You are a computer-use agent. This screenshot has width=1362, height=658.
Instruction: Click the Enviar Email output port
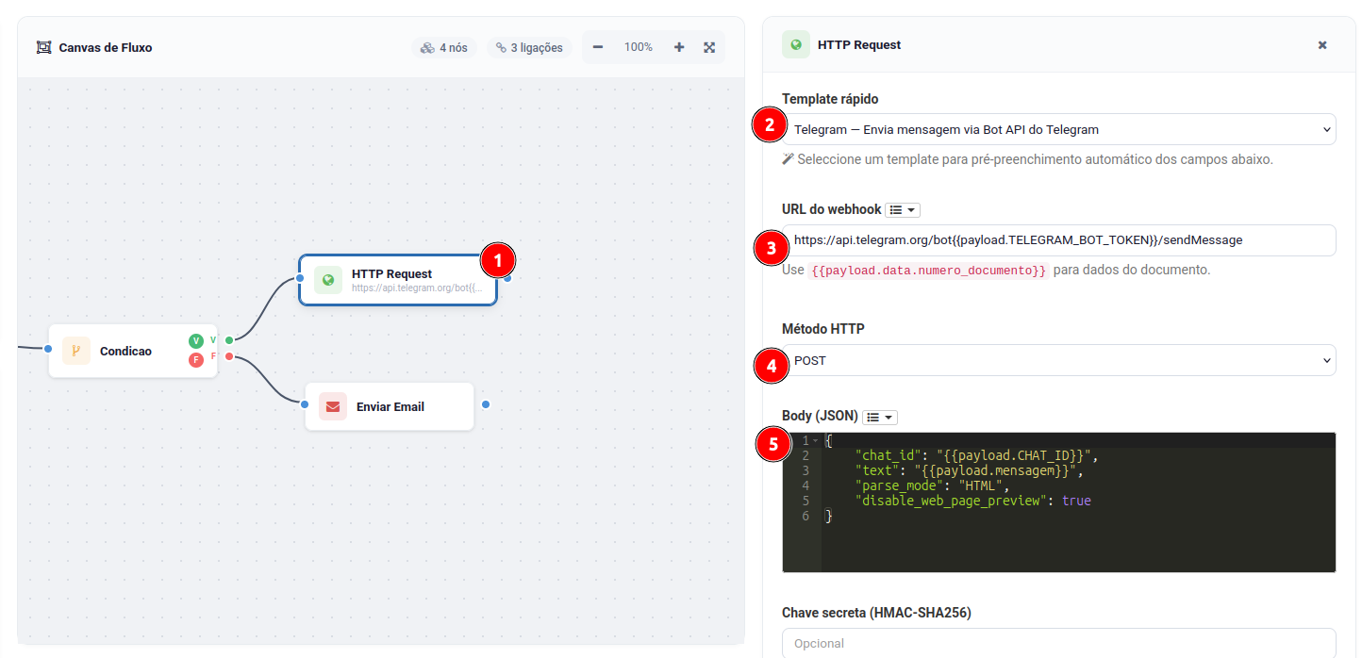tap(486, 404)
